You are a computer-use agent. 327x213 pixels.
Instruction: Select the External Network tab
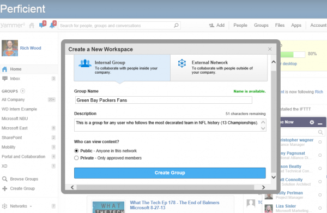pos(219,68)
